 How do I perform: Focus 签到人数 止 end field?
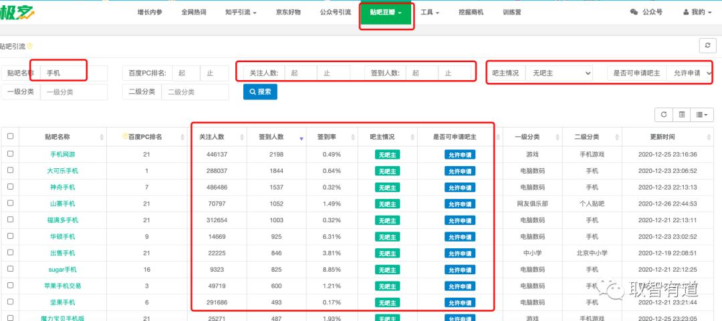pyautogui.click(x=455, y=73)
